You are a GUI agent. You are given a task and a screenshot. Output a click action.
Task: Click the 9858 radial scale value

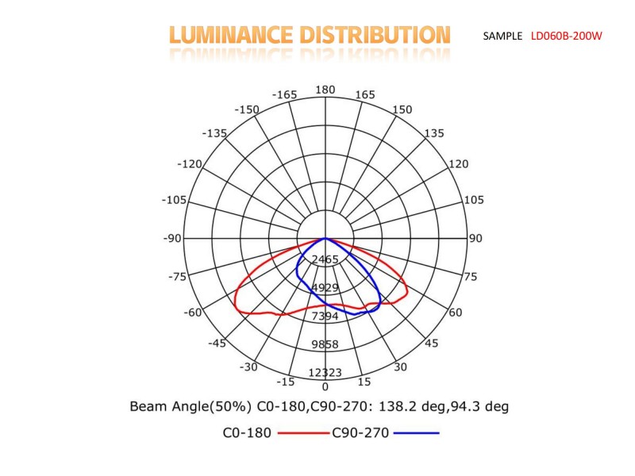[x=325, y=344]
